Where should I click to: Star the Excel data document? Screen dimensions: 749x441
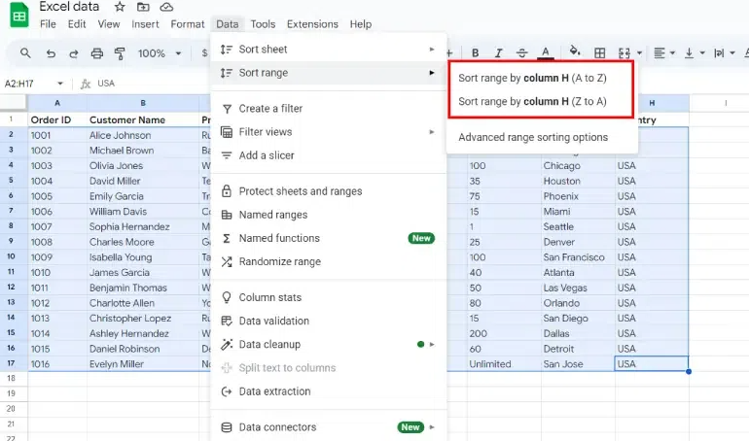[120, 7]
